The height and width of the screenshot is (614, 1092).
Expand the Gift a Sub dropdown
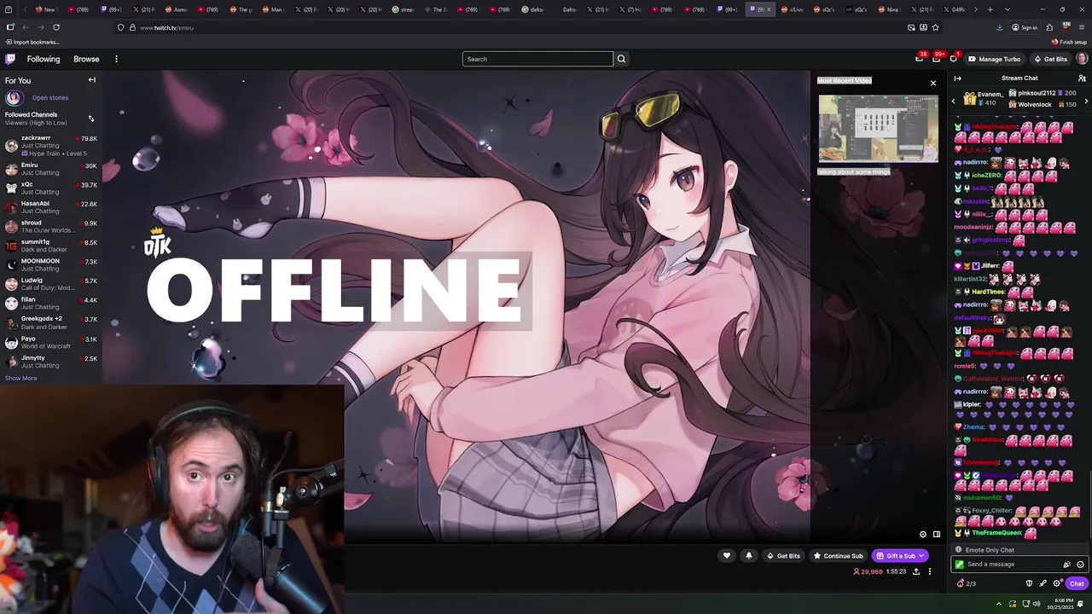921,556
